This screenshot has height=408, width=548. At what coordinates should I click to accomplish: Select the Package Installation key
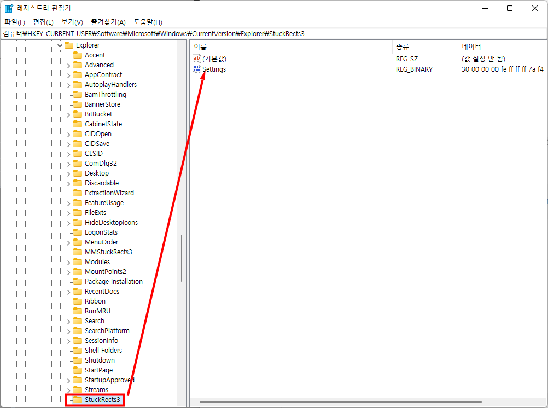pyautogui.click(x=114, y=282)
